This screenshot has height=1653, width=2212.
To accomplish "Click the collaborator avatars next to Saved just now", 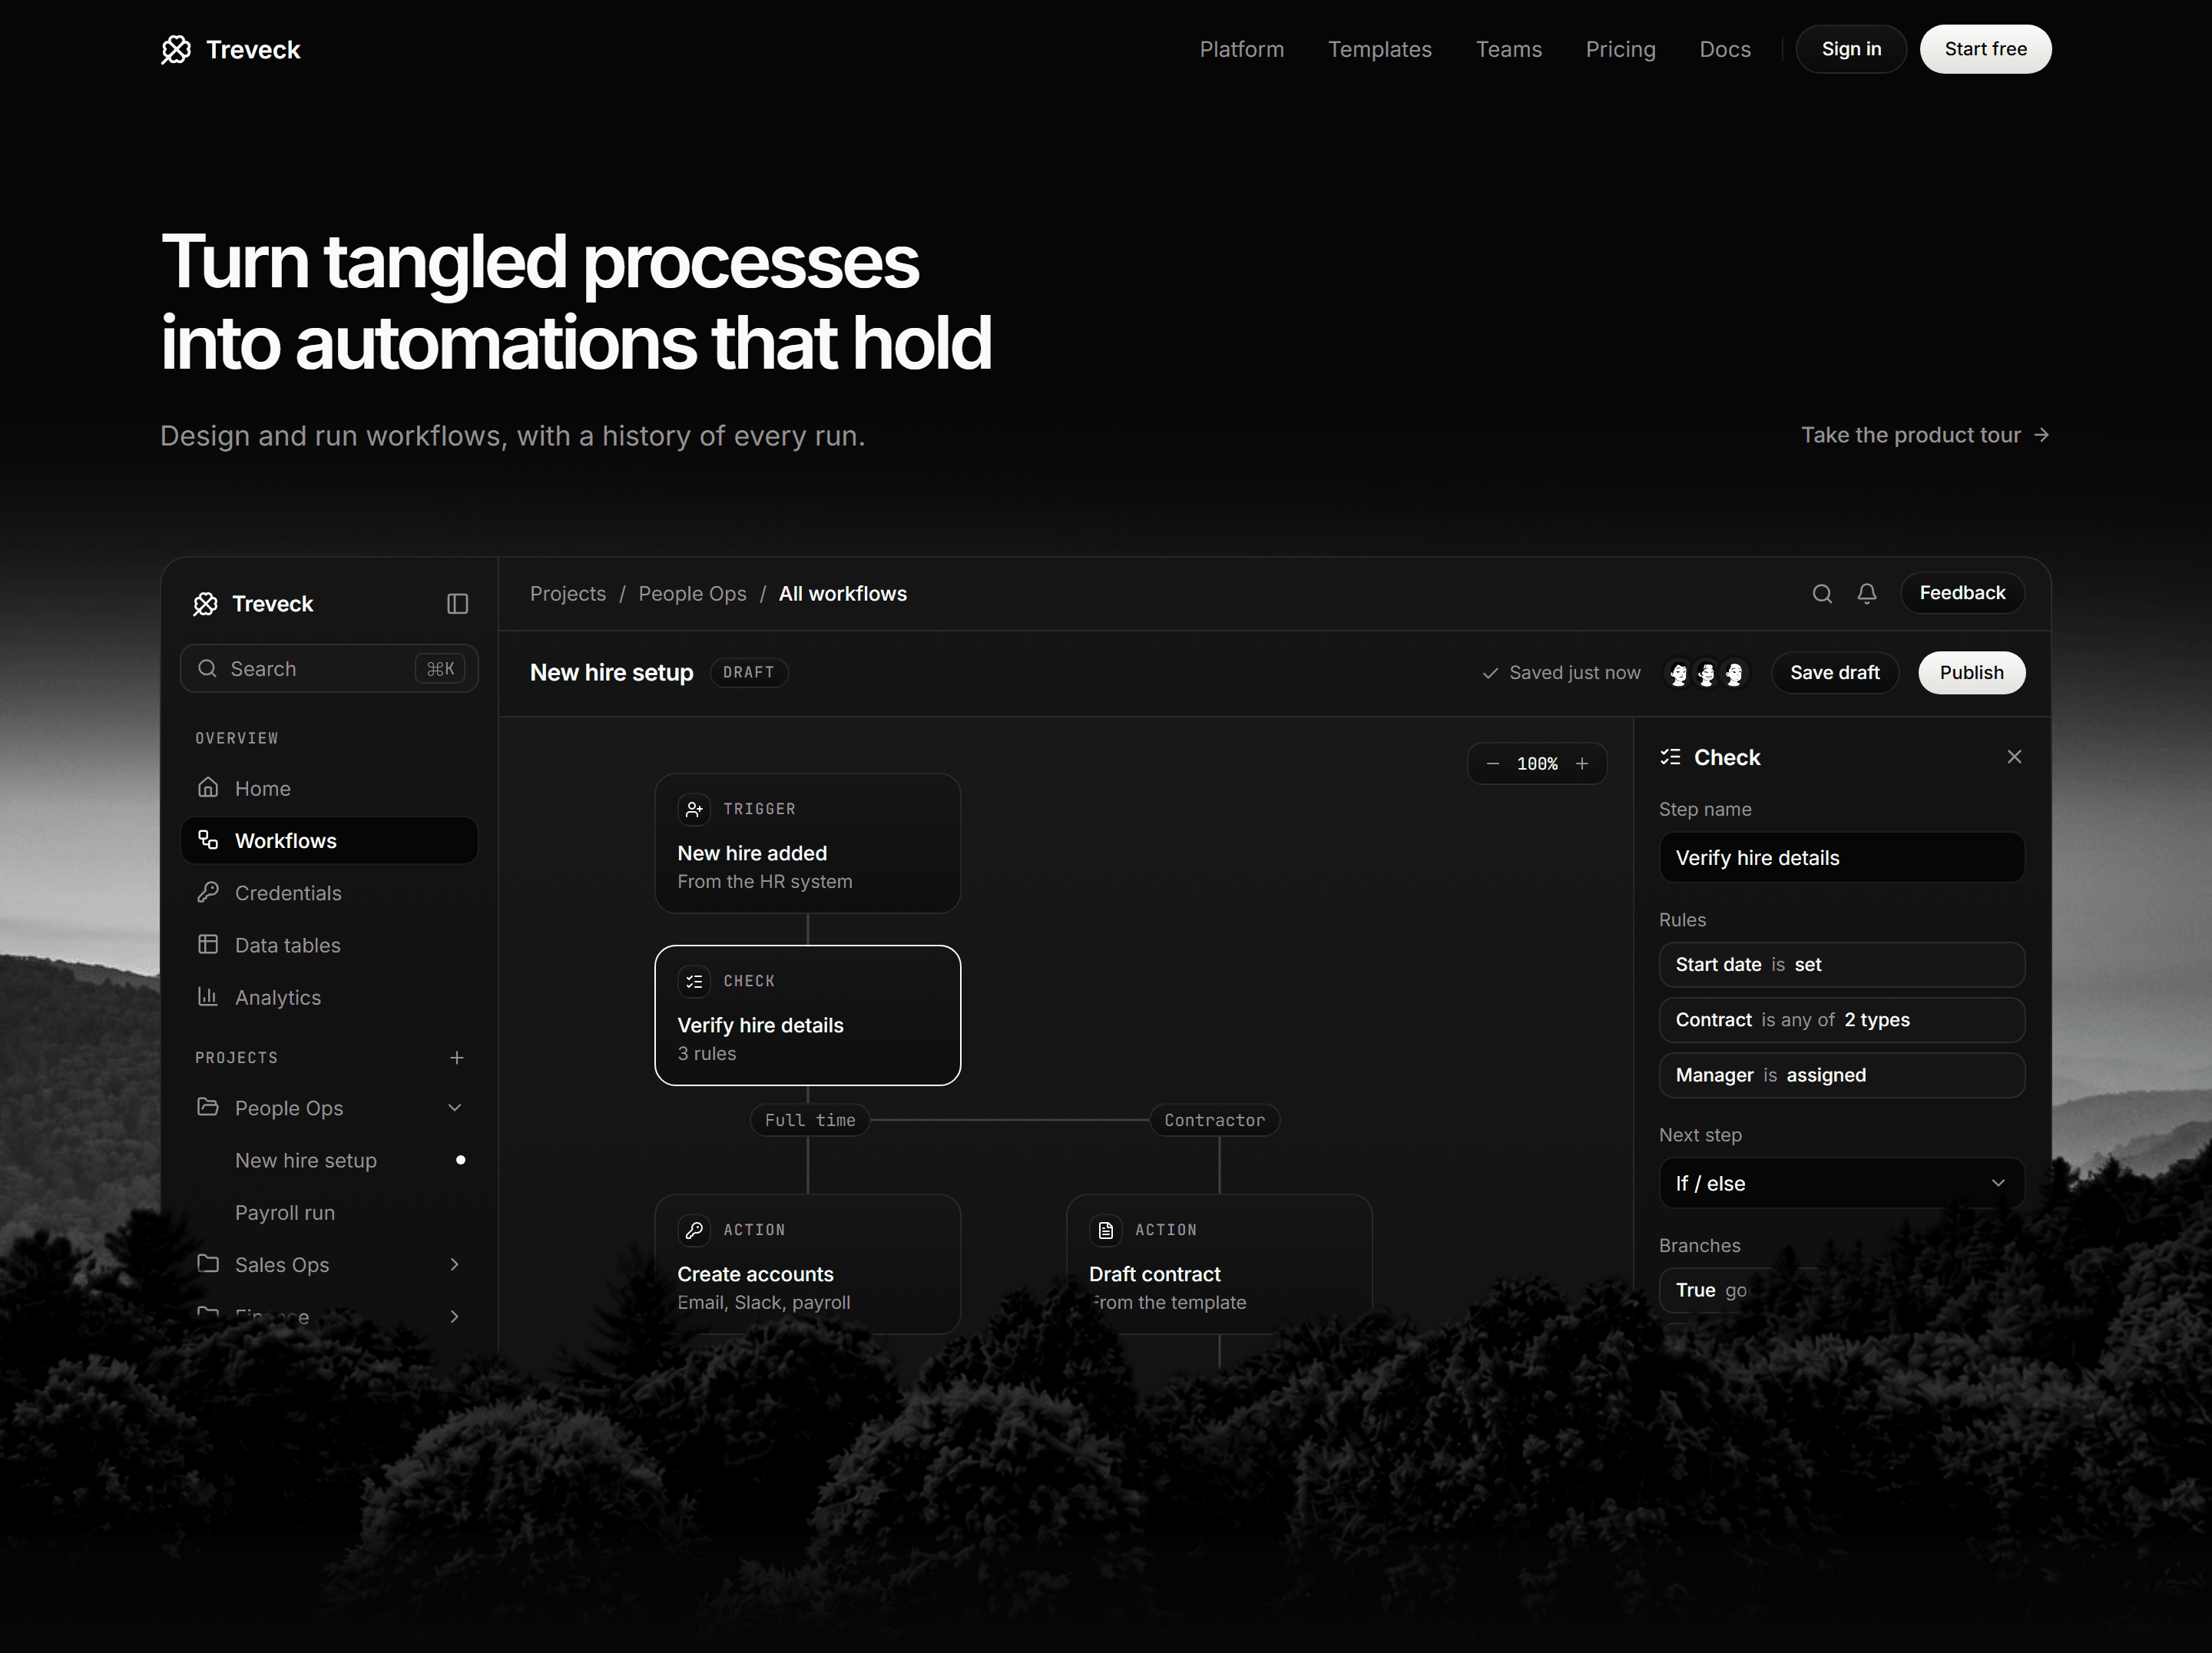I will point(1706,673).
